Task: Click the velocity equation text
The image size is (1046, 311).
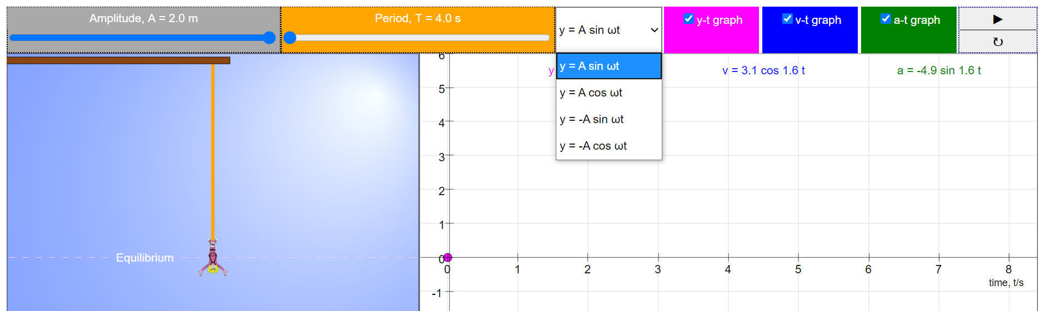Action: 763,70
